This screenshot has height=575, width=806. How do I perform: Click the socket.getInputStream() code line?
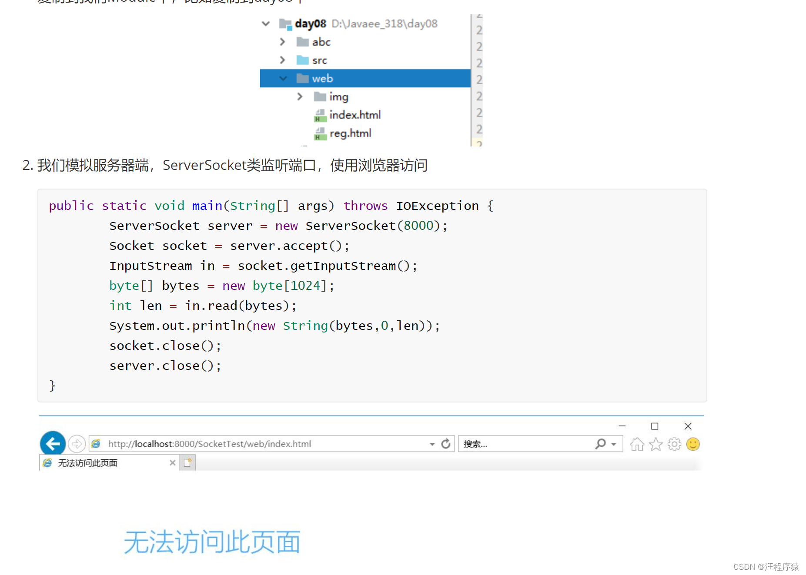(263, 266)
